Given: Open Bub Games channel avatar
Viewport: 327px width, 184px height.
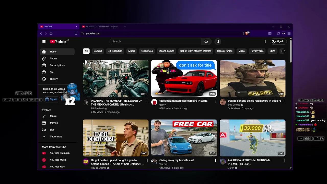Looking at the screenshot, I should [x=223, y=102].
